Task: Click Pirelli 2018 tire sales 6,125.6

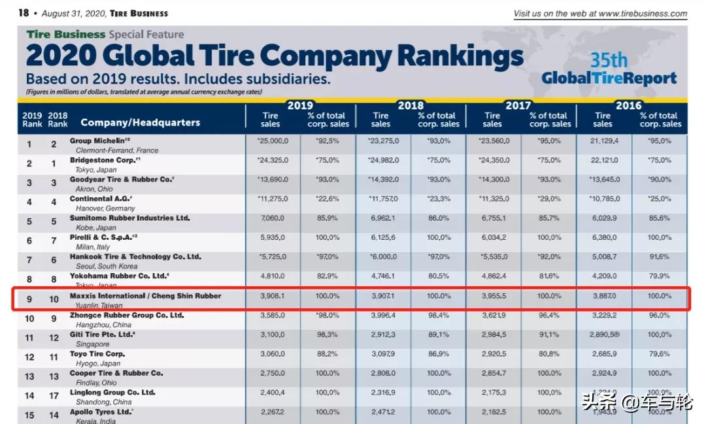Action: 383,238
